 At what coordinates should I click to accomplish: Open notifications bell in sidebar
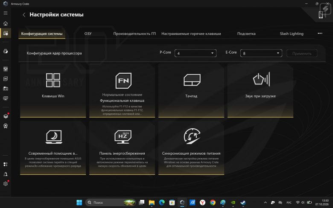coord(6,174)
